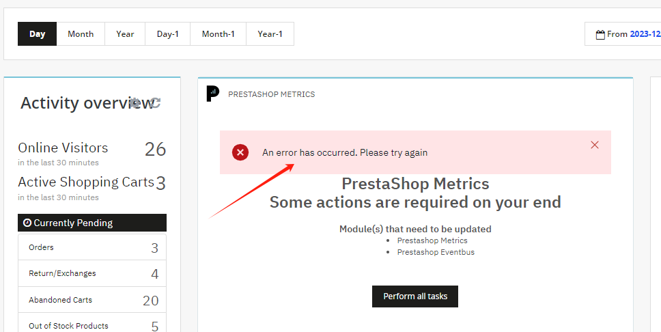661x332 pixels.
Task: Switch to the Year period tab
Action: [x=125, y=34]
